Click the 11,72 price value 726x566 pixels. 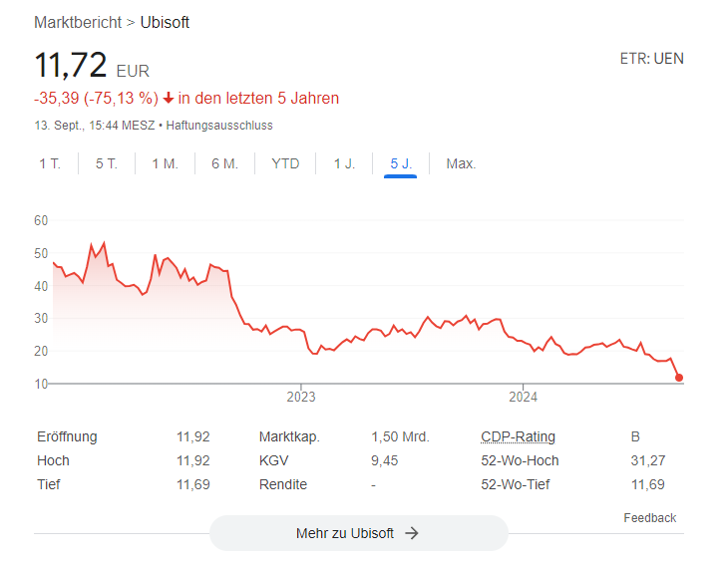point(71,65)
